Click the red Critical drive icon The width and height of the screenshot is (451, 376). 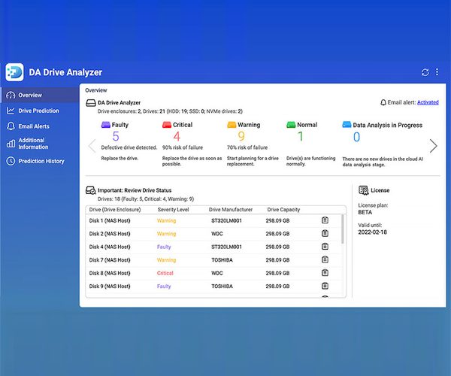[x=167, y=125]
